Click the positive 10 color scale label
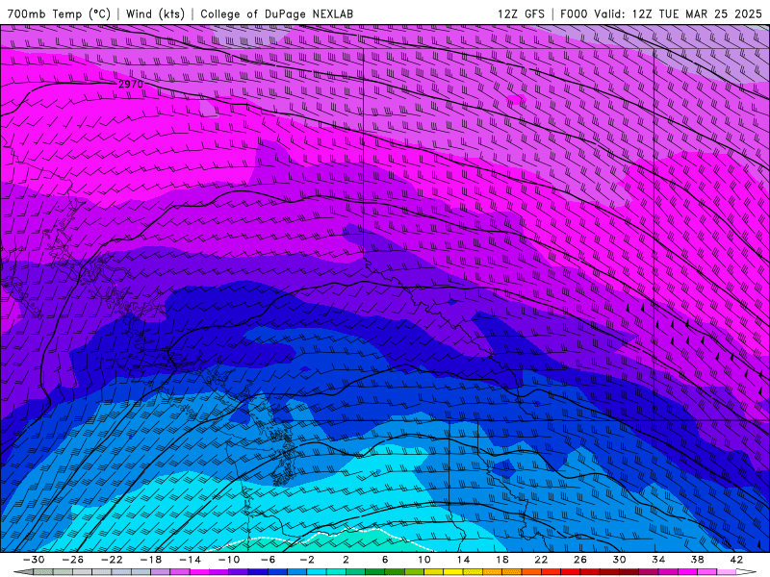This screenshot has height=577, width=770. tap(424, 560)
